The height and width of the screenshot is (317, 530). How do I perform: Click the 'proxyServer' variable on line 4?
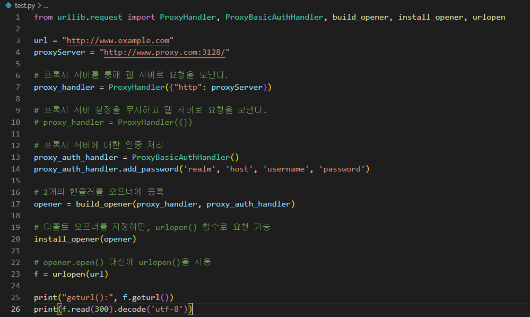point(59,53)
